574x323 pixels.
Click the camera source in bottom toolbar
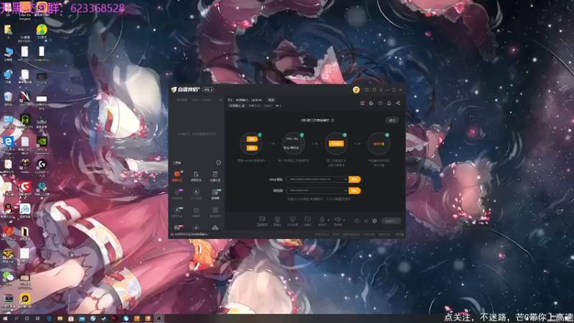pos(277,221)
